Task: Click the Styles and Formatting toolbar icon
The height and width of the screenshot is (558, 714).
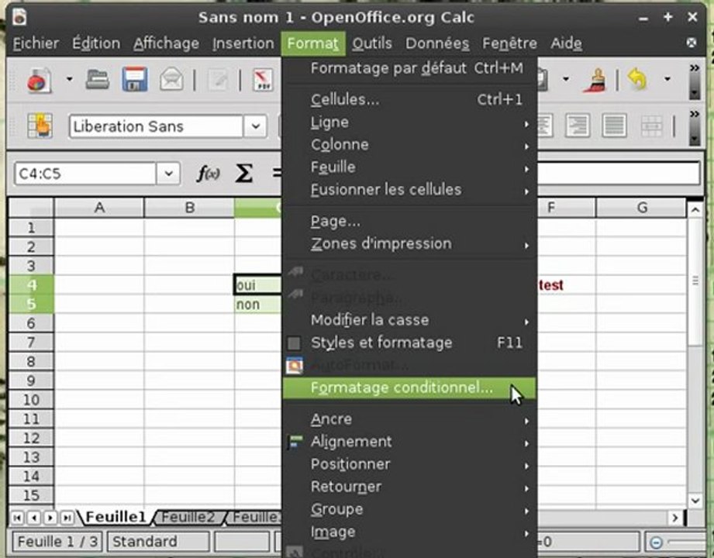Action: click(40, 126)
